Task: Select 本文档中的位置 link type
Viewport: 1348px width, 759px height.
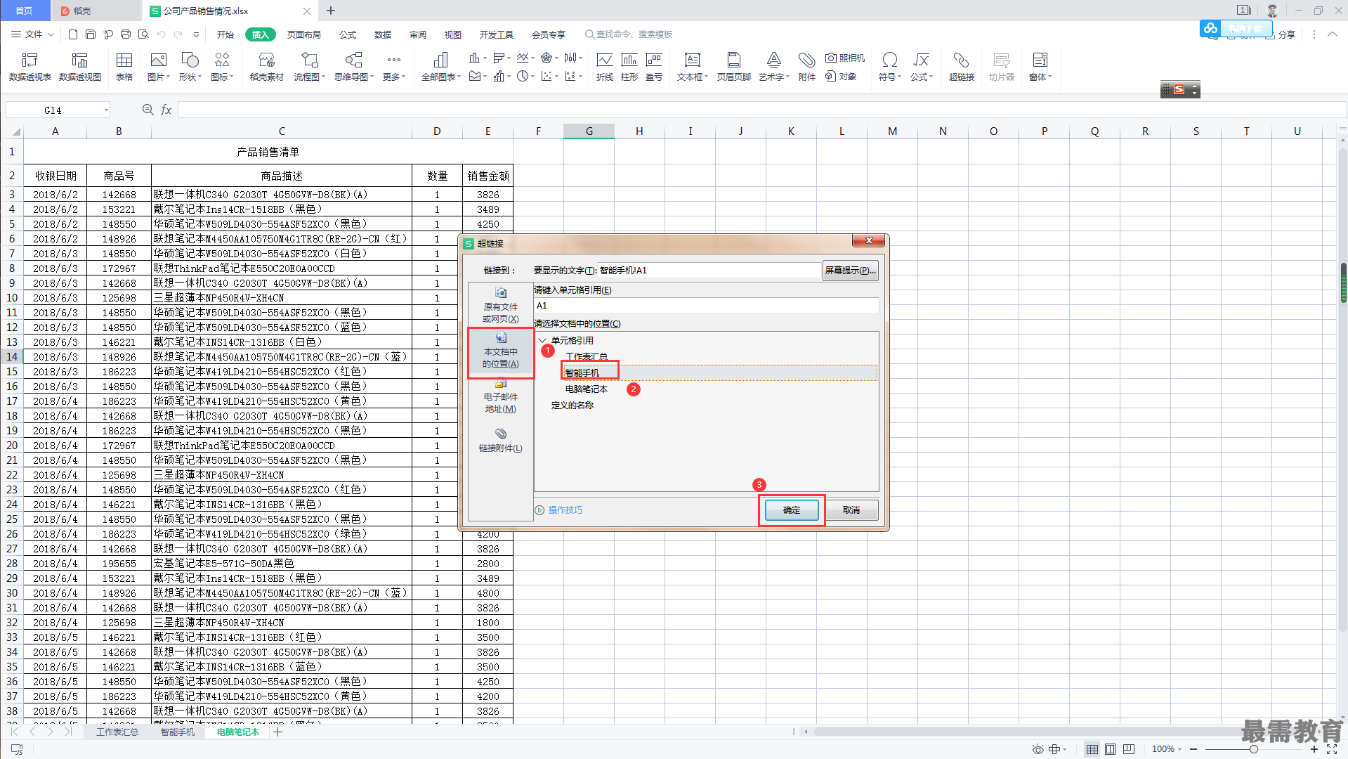Action: click(x=501, y=352)
